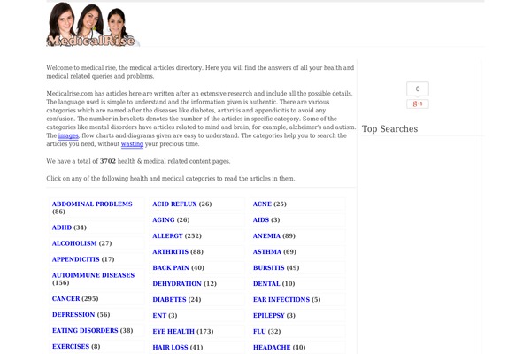This screenshot has width=531, height=354.
Task: Open the AIDS category
Action: tap(261, 220)
